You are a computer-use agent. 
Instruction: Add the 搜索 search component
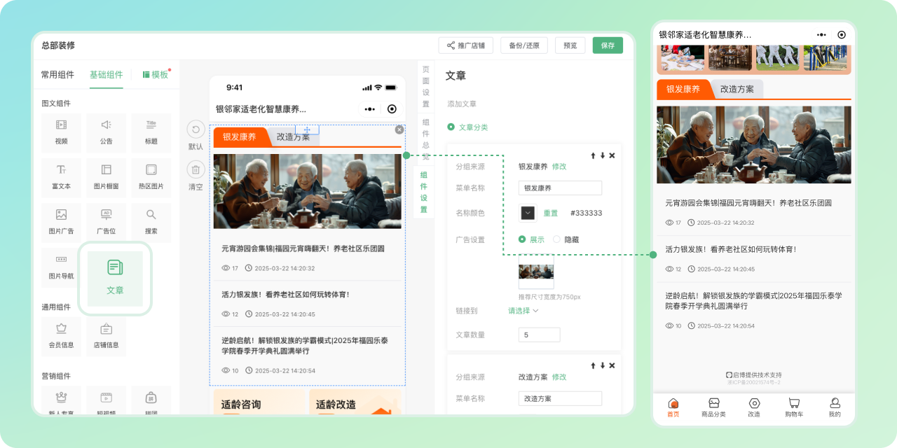(151, 223)
